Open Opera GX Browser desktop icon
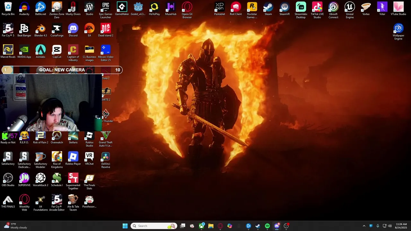Image resolution: width=411 pixels, height=231 pixels. (x=187, y=10)
